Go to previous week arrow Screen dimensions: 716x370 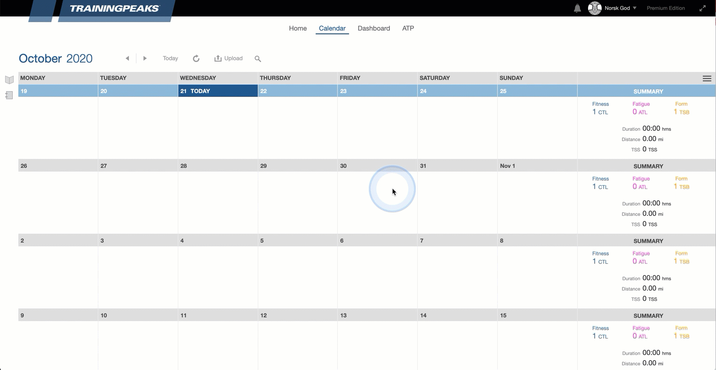(127, 58)
